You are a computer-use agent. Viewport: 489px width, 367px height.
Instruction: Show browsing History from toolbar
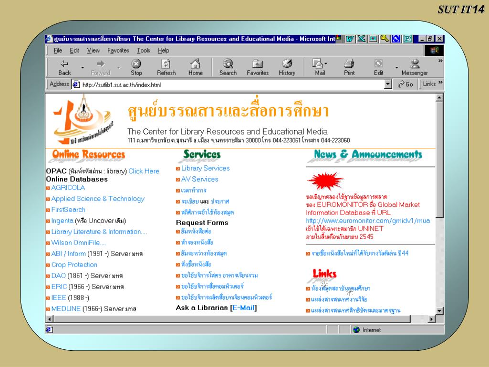pos(287,67)
